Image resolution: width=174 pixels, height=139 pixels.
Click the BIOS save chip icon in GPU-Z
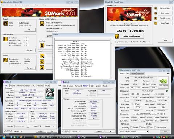(x=167, y=91)
